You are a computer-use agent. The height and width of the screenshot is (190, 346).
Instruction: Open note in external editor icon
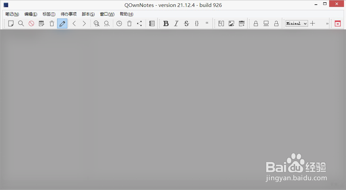coord(42,23)
